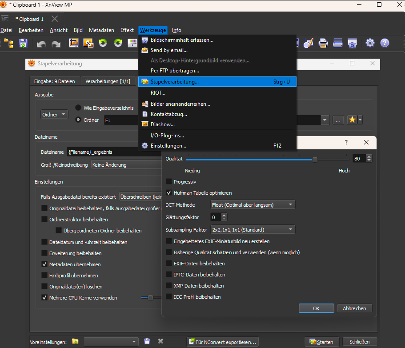Uncheck Metadaten übernehmen
The height and width of the screenshot is (348, 405).
pyautogui.click(x=44, y=264)
